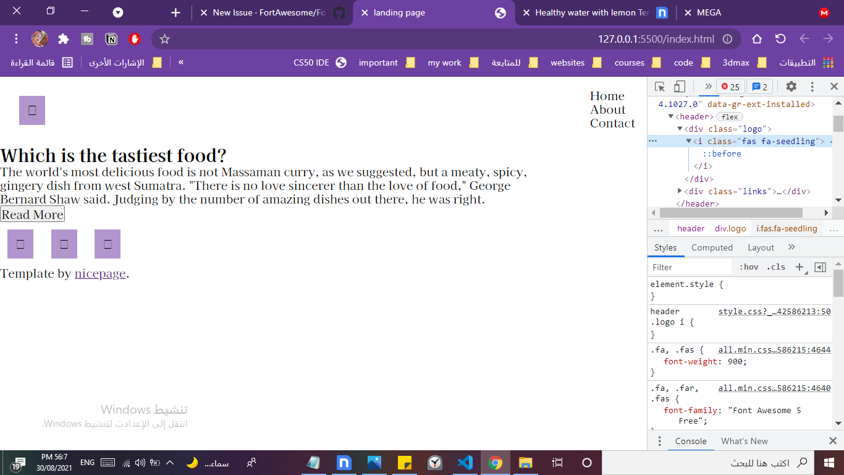Open the DevTools customize three-dot menu
Image resolution: width=844 pixels, height=475 pixels.
click(x=812, y=87)
